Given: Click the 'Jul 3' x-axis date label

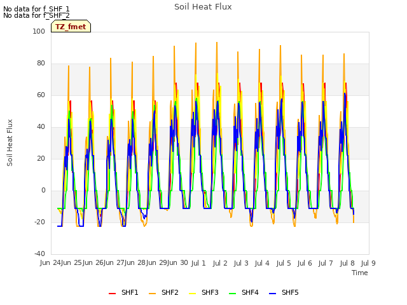Looking at the screenshot, I should (241, 263).
